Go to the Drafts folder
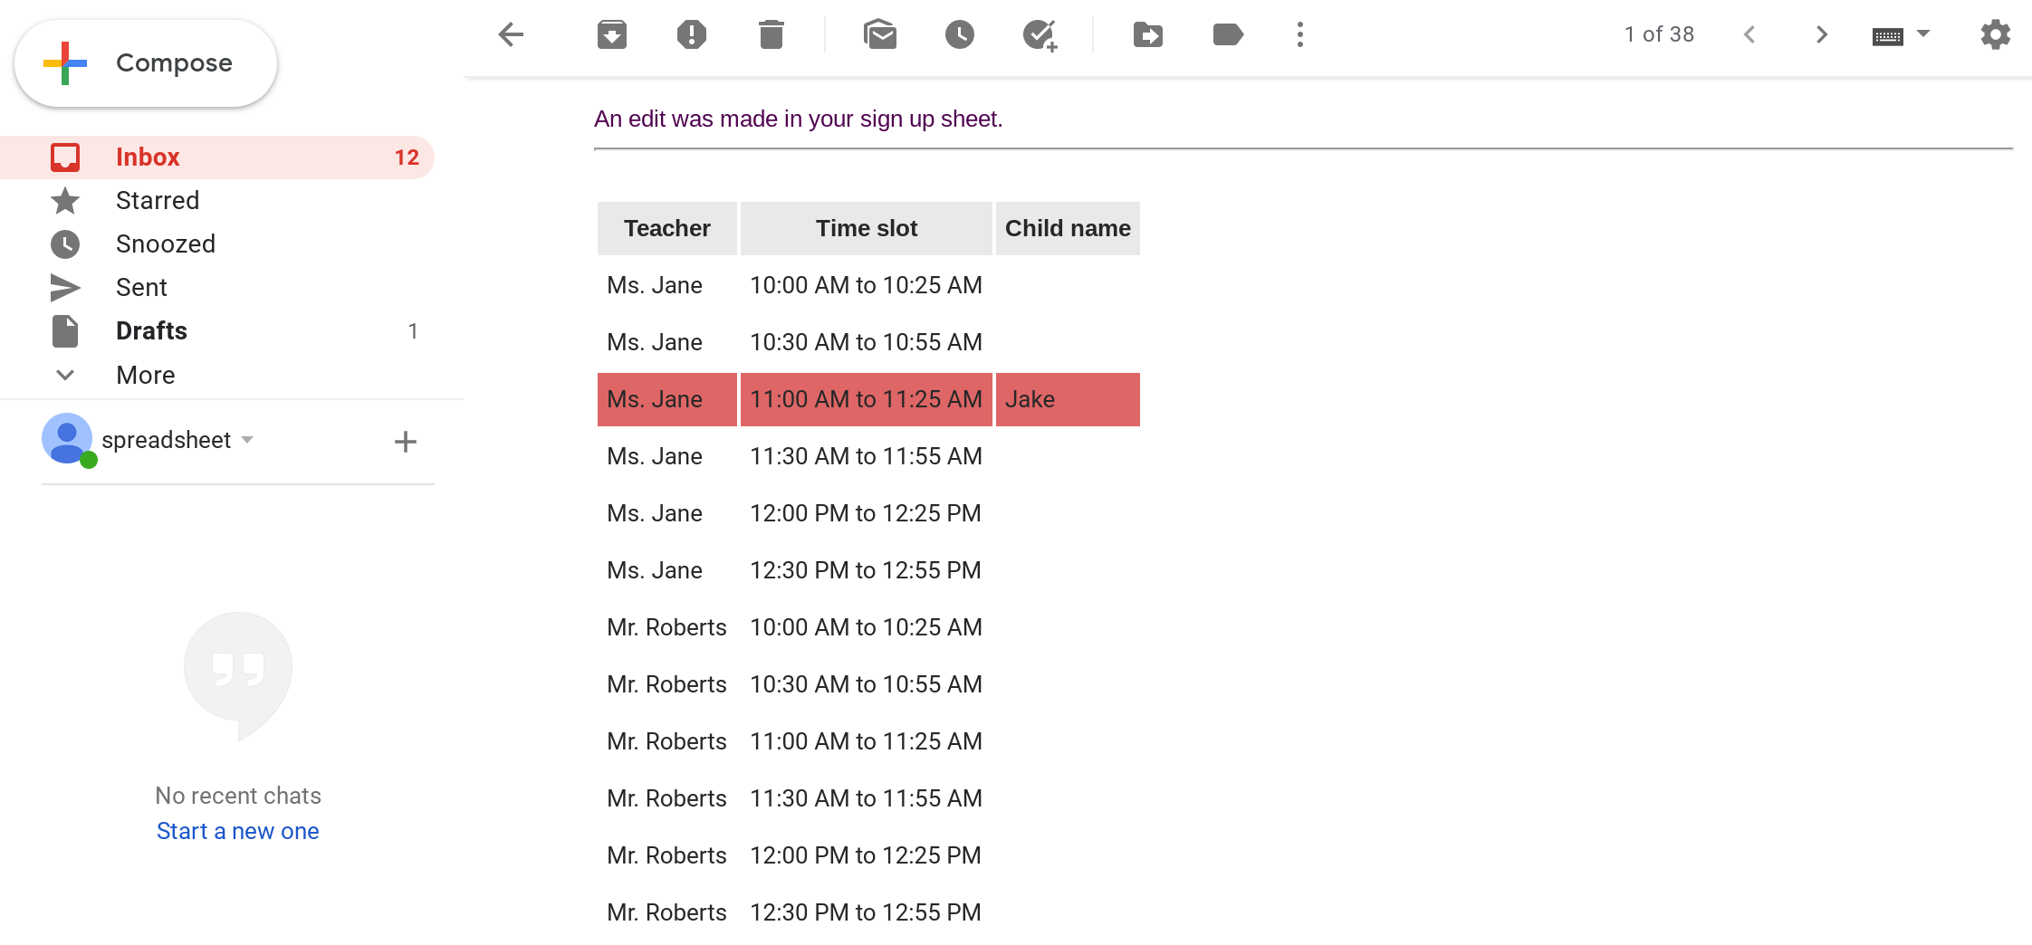 coord(151,331)
